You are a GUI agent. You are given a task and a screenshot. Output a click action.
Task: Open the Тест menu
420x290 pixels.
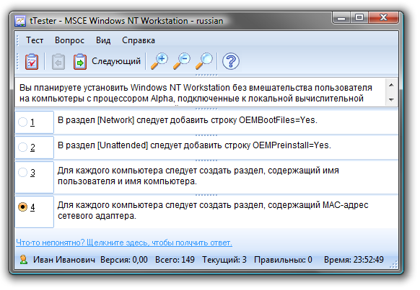pyautogui.click(x=35, y=40)
